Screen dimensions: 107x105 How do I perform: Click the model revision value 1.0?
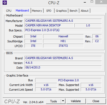pos(88,25)
